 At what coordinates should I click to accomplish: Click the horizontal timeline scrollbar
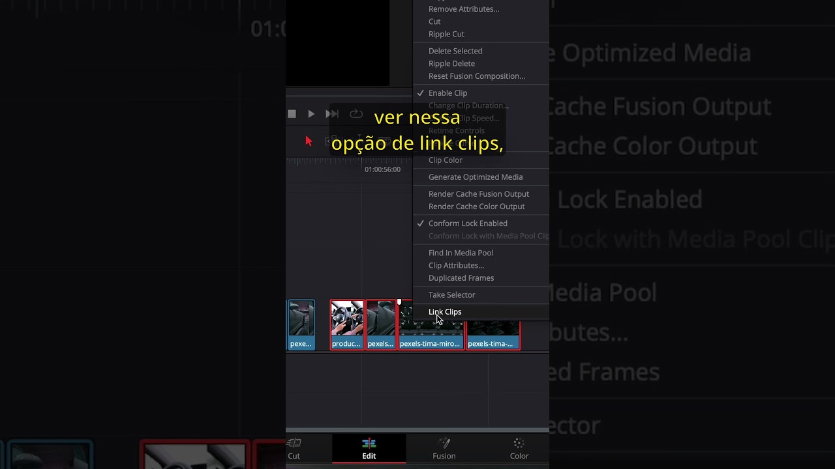tap(417, 430)
